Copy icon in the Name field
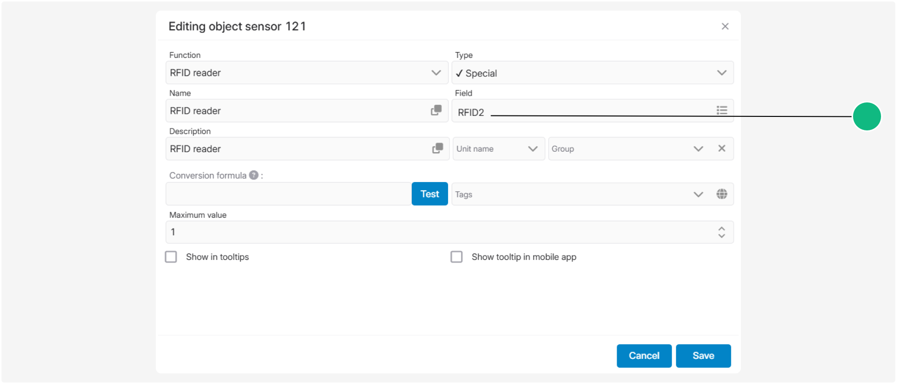 (436, 111)
